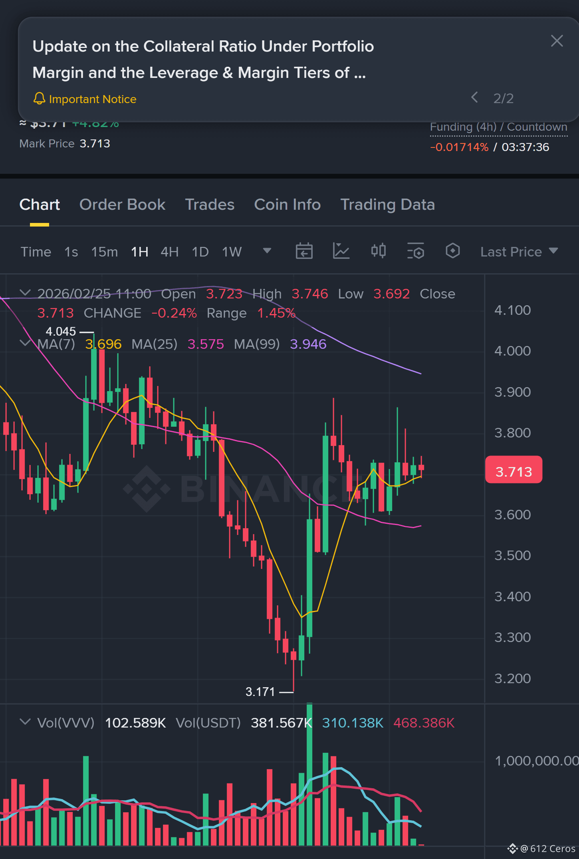Open the chart display settings icon
Image resolution: width=579 pixels, height=859 pixels.
click(x=415, y=251)
